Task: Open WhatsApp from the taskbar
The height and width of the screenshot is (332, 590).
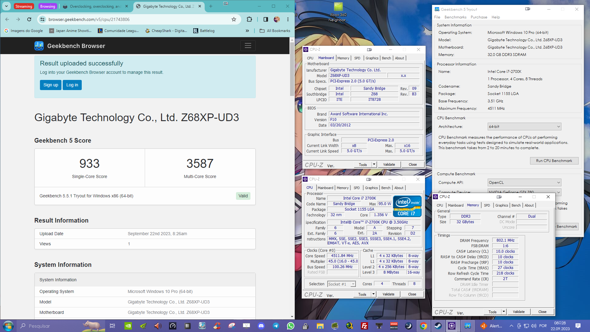Action: (x=291, y=326)
